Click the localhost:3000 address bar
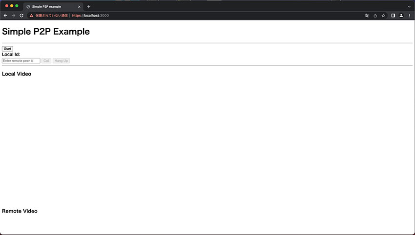 coord(195,16)
